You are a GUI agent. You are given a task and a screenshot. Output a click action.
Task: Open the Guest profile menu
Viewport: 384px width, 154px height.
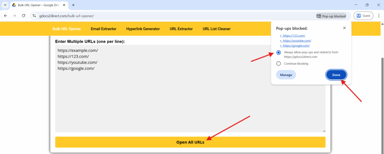pyautogui.click(x=363, y=16)
